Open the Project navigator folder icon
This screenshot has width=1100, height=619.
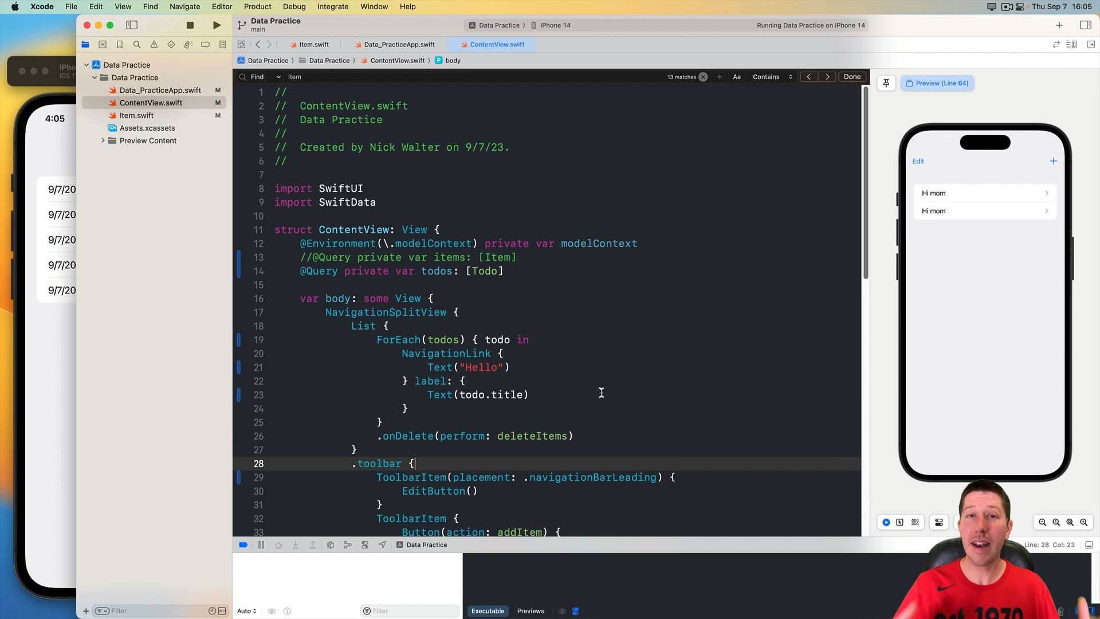85,45
